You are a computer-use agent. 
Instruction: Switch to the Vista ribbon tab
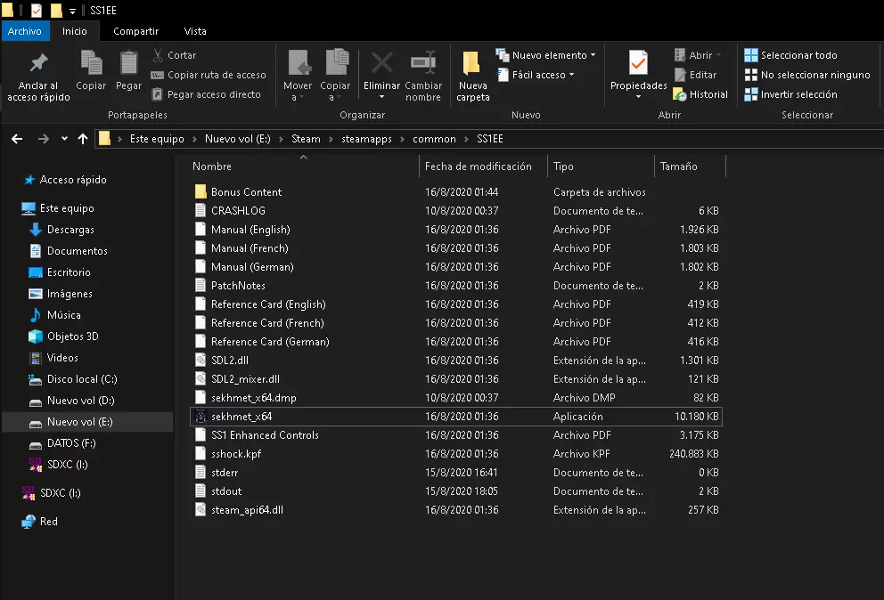(195, 31)
